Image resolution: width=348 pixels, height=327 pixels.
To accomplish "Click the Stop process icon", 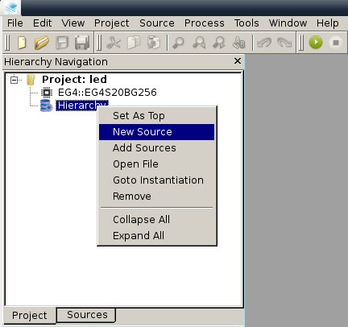I will [336, 43].
